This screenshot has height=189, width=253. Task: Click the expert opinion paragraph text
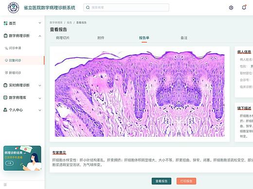pos(152,162)
